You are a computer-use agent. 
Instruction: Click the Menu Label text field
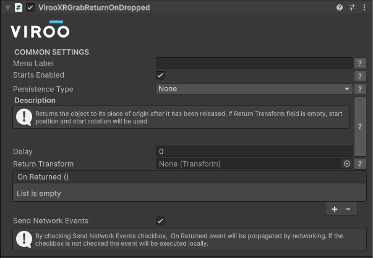coord(254,63)
